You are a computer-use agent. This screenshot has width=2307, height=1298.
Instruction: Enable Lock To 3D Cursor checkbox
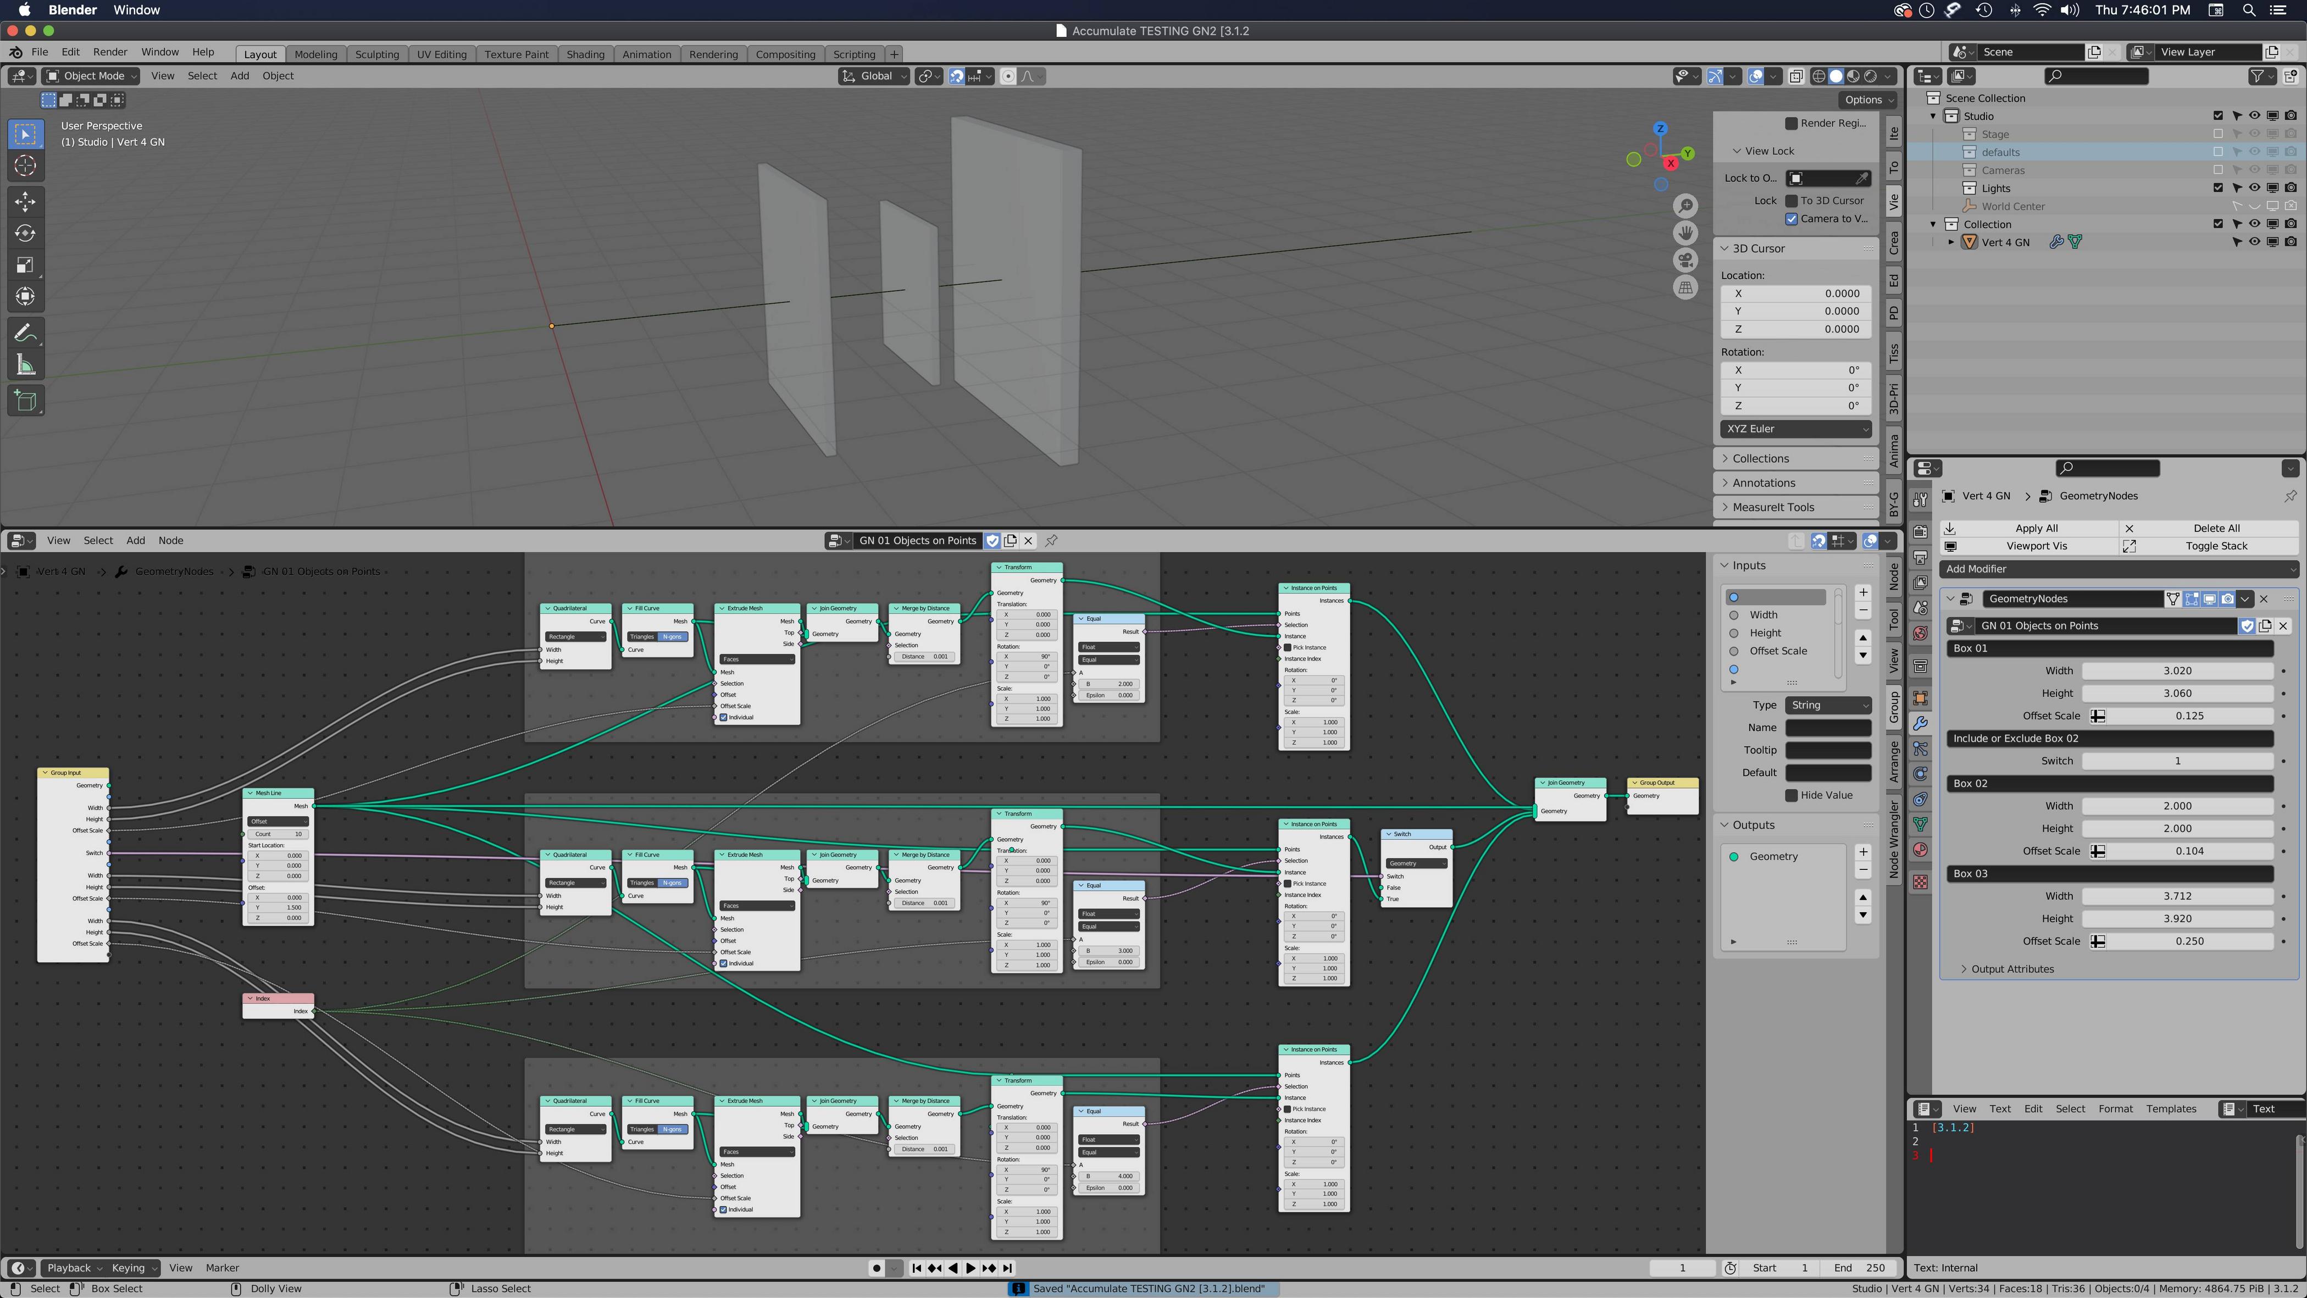pos(1792,201)
